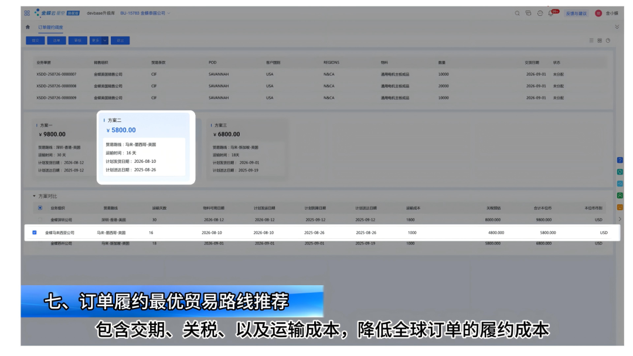Screen dimensions: 633x356
Task: Uncheck the 金蝶马来西亚公司 row checkbox
Action: (x=34, y=232)
